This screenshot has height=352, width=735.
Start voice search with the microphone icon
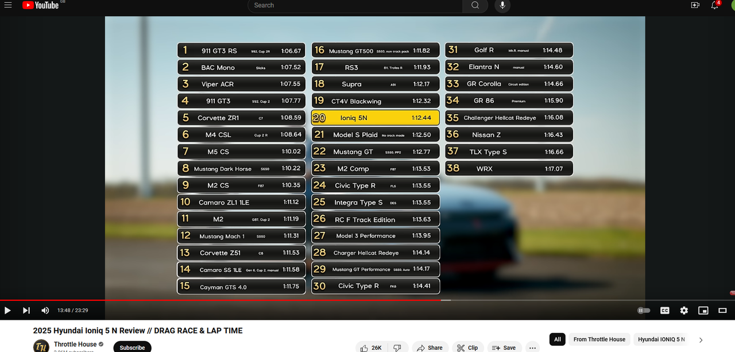(502, 5)
